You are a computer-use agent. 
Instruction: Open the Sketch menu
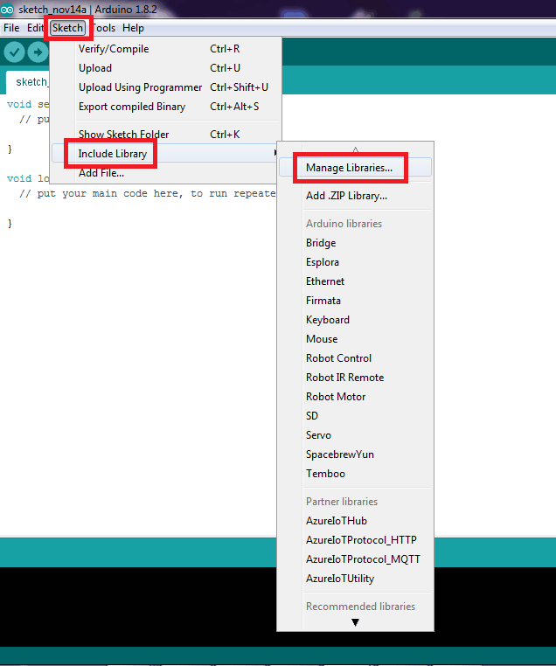click(x=67, y=28)
